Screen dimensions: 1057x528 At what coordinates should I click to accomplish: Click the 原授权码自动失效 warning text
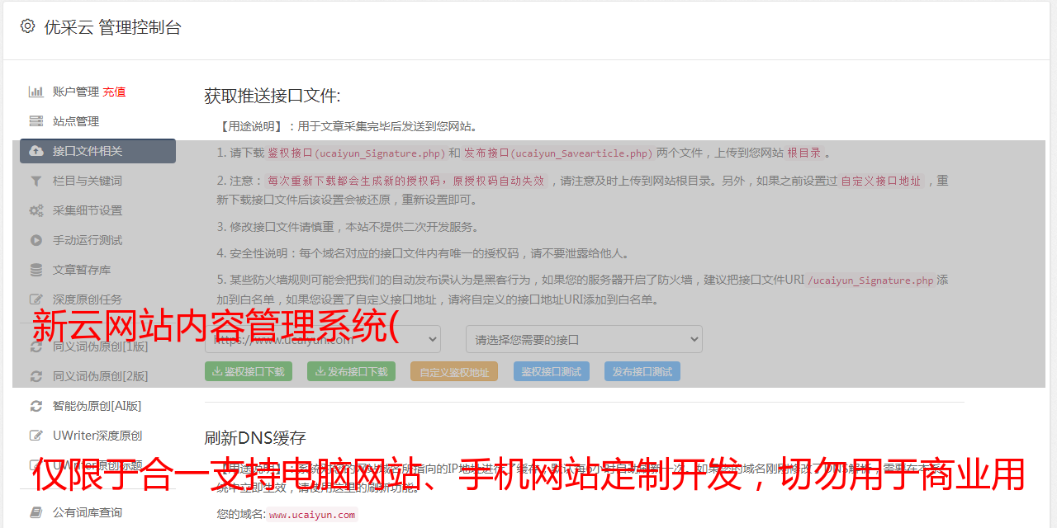point(498,181)
